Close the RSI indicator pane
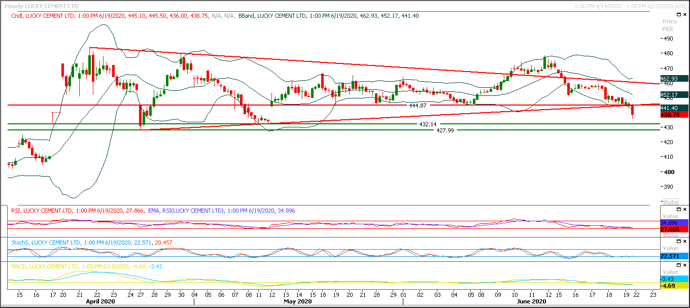 tap(684, 210)
